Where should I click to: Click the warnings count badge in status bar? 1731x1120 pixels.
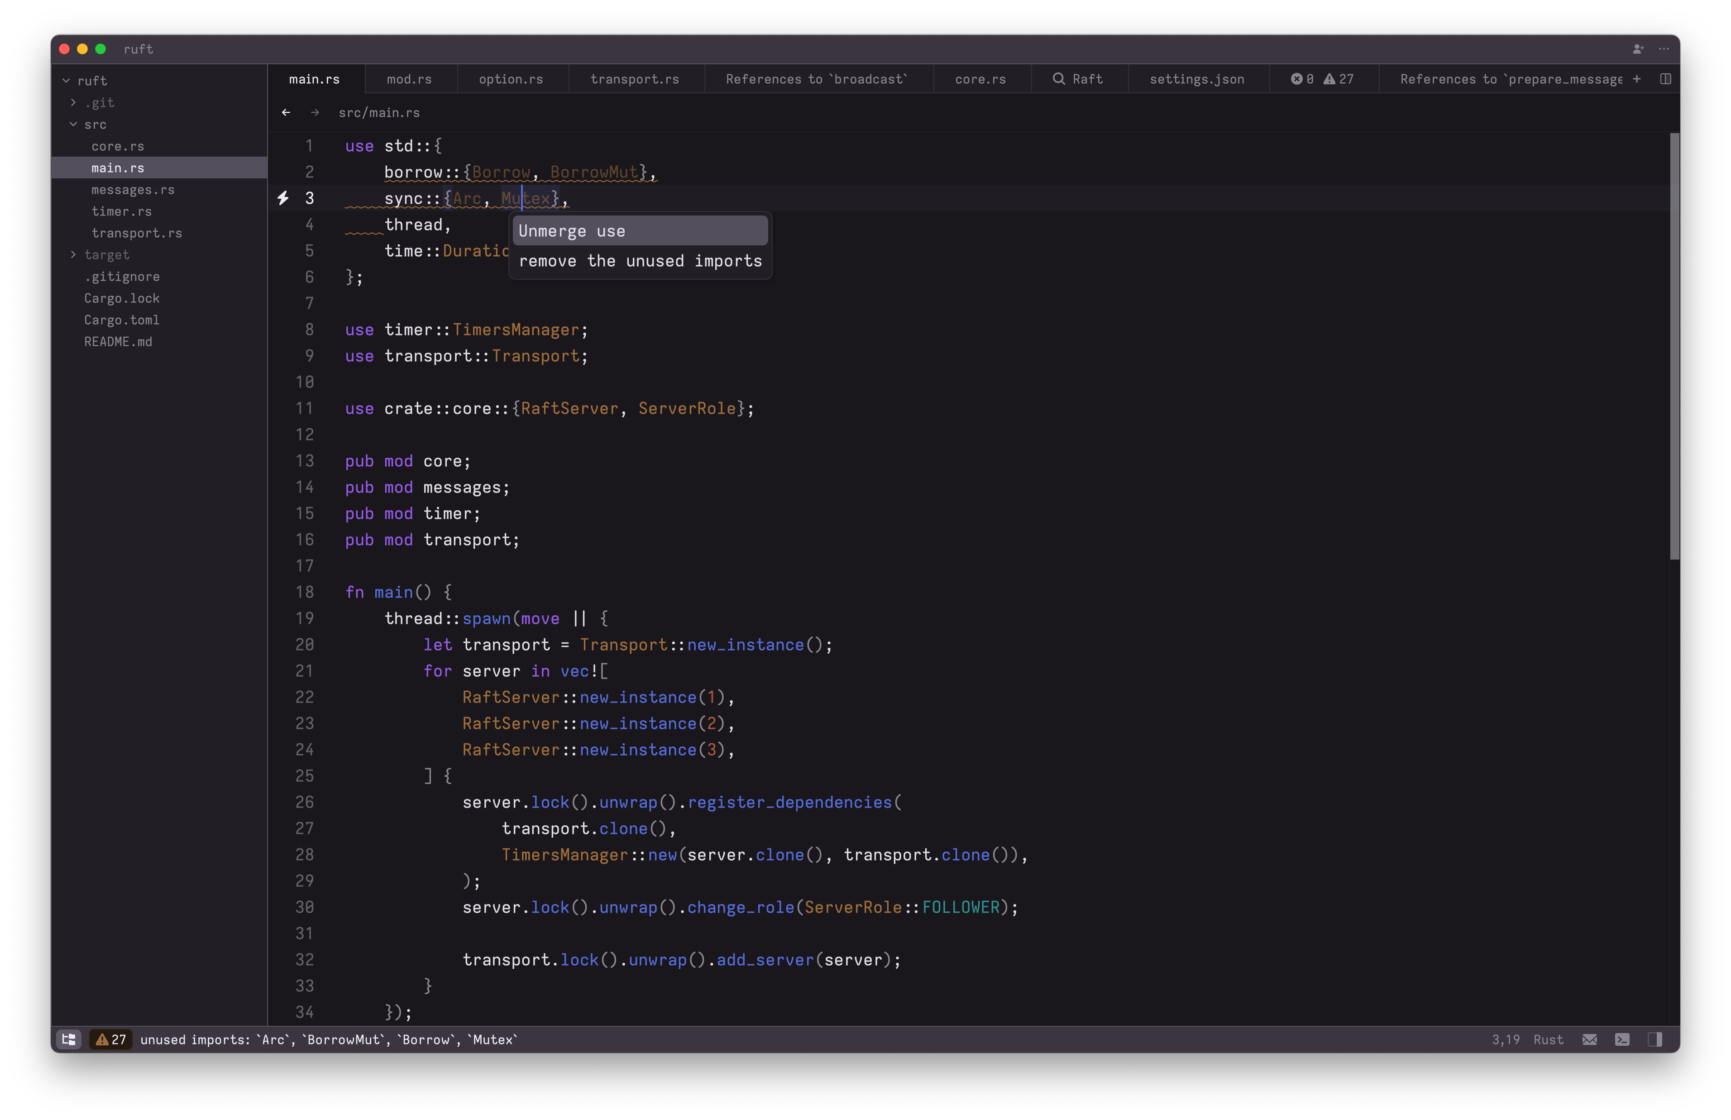pyautogui.click(x=111, y=1039)
